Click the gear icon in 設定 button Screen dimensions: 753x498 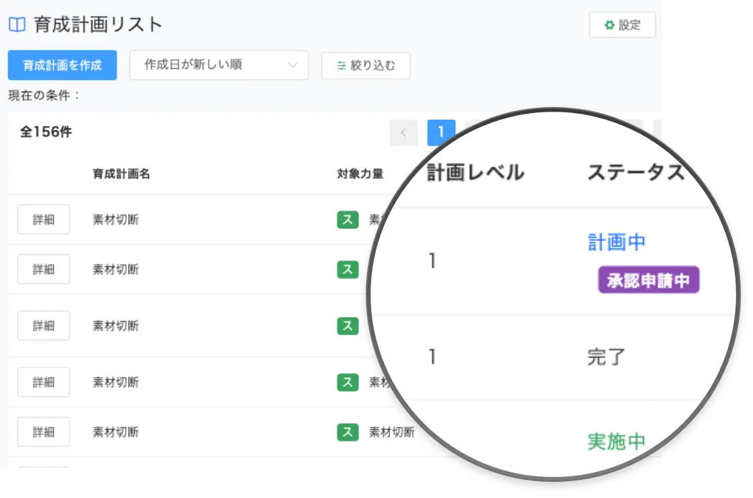[x=609, y=26]
